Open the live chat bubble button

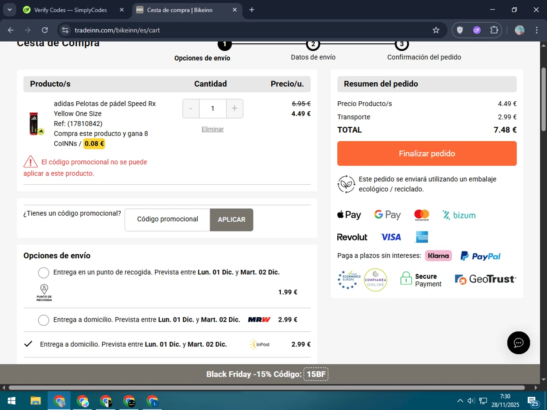519,343
